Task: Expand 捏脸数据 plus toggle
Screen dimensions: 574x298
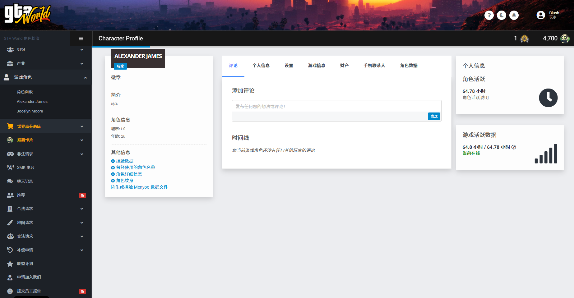Action: [x=113, y=161]
